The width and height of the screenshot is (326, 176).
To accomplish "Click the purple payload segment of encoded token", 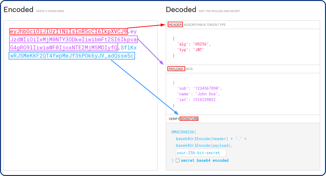I will point(73,44).
